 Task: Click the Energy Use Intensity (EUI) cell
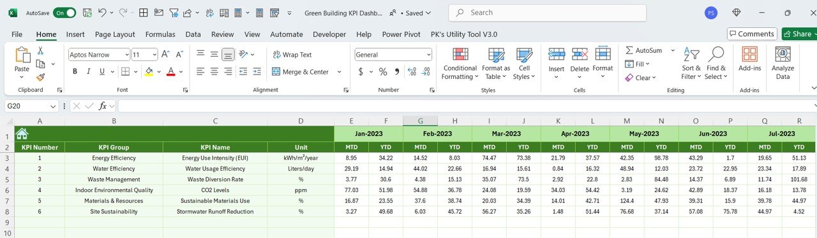click(215, 158)
